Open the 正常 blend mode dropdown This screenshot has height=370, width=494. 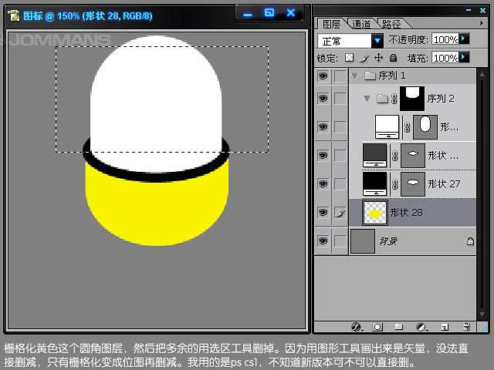[377, 41]
